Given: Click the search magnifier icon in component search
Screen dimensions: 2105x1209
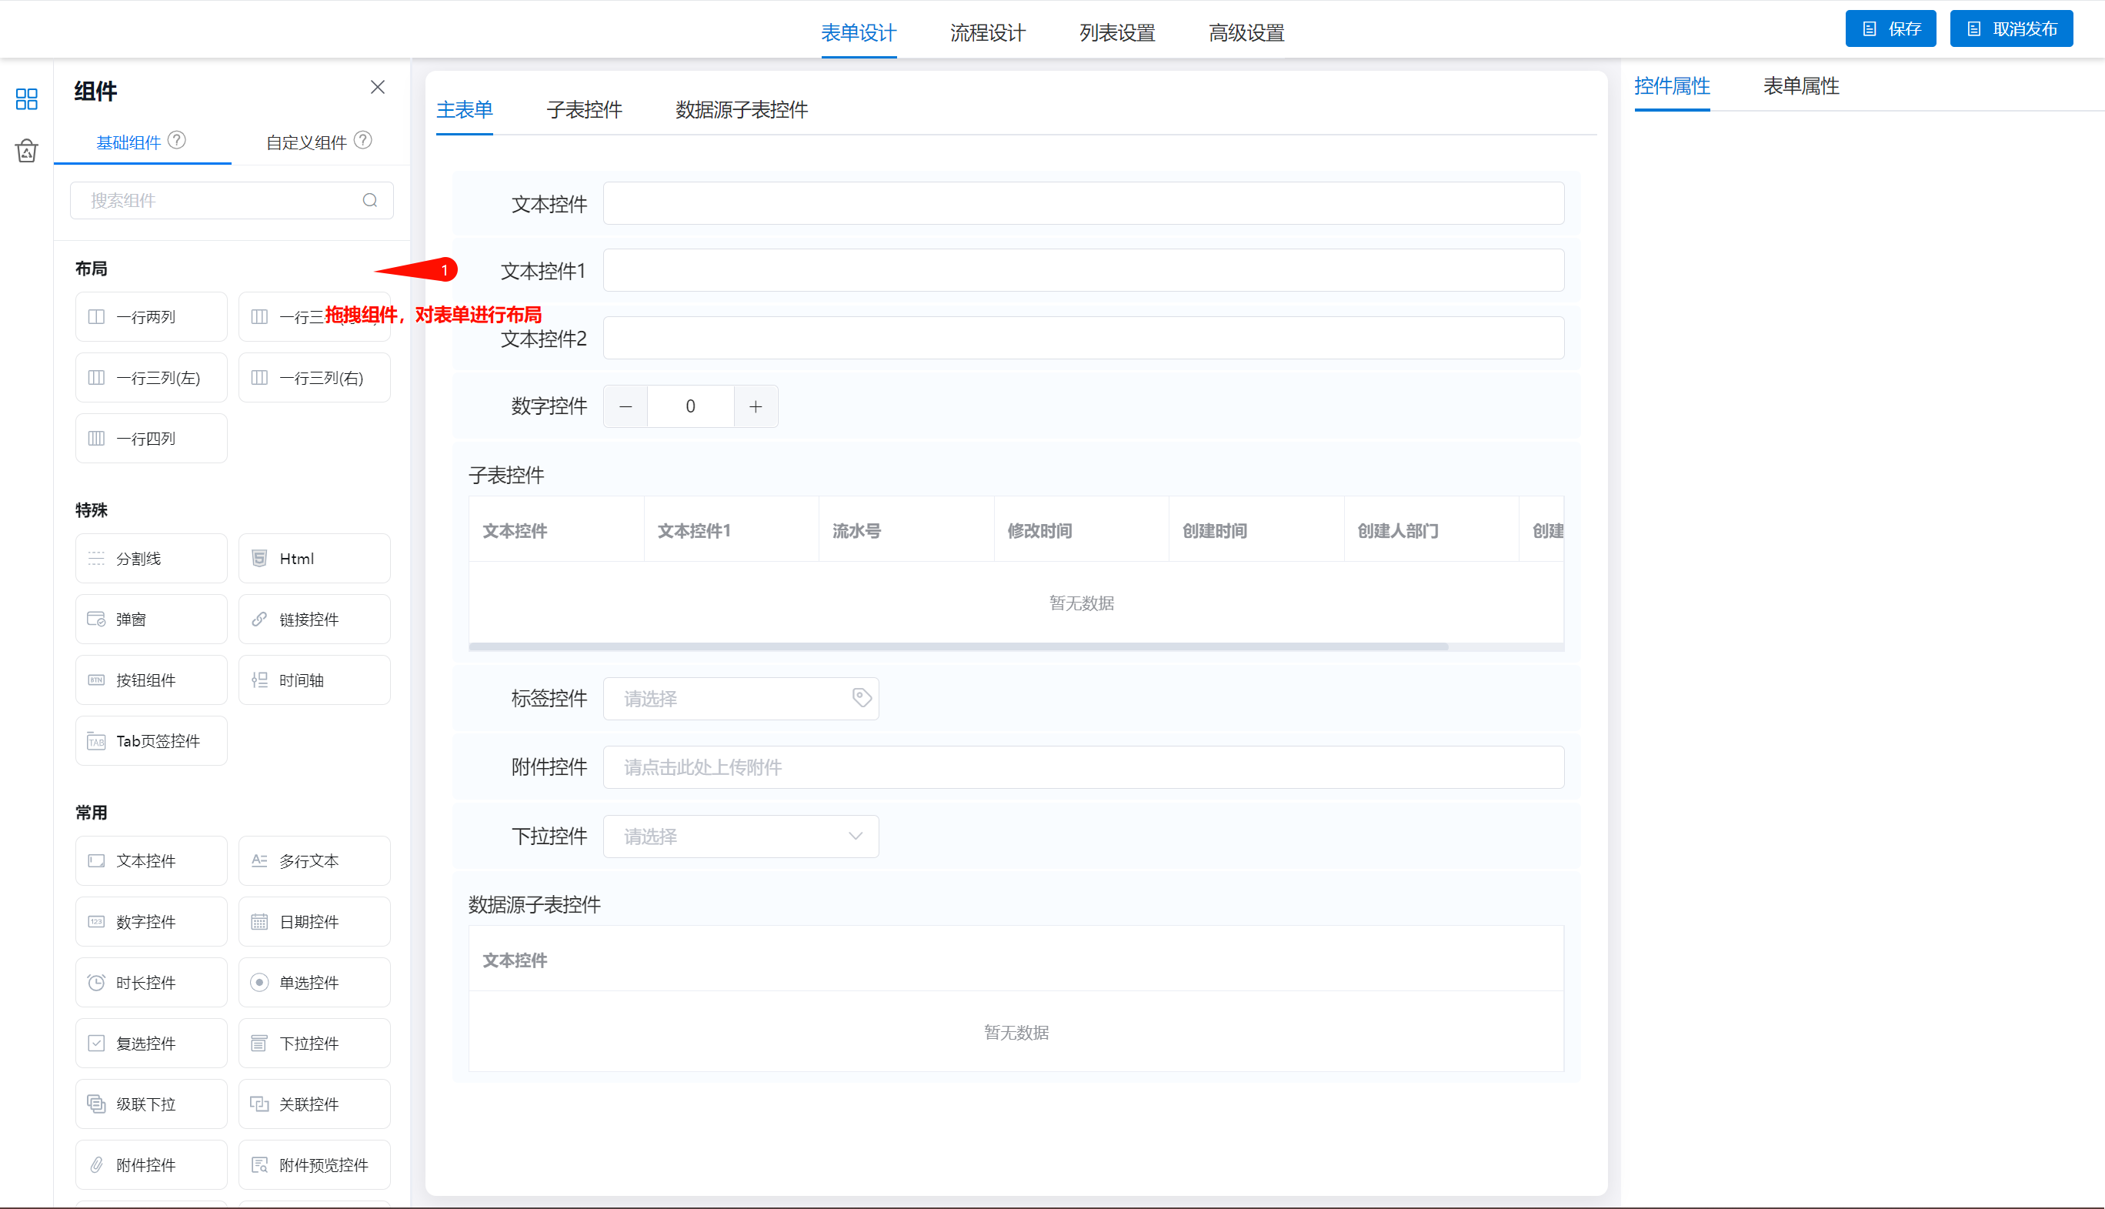Looking at the screenshot, I should pos(370,200).
